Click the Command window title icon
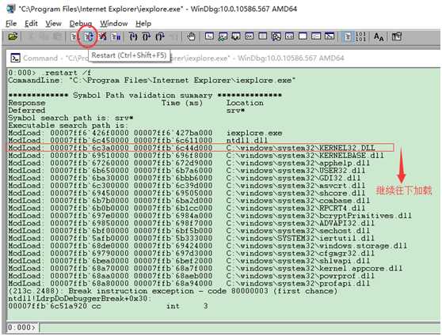The height and width of the screenshot is (336, 442). pos(15,58)
